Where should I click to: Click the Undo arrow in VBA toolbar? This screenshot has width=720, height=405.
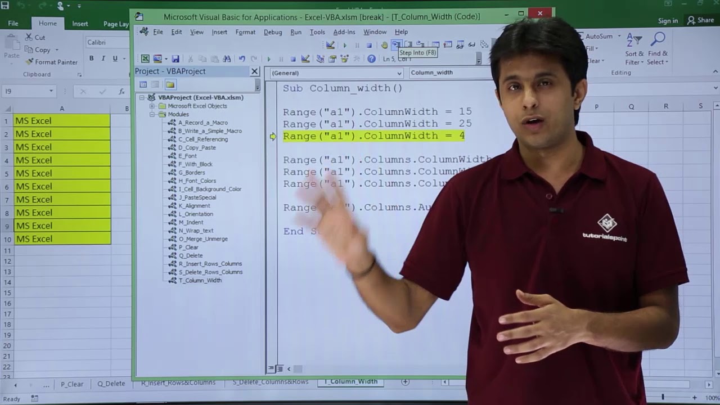point(242,58)
